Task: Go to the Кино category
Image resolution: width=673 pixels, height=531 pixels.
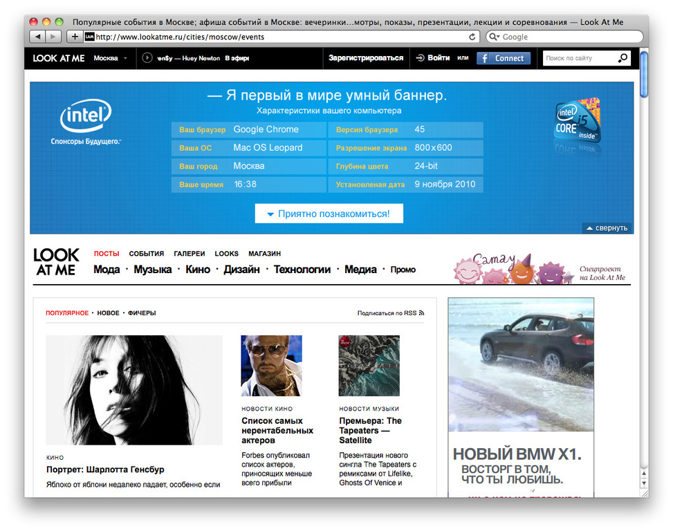Action: pyautogui.click(x=198, y=270)
